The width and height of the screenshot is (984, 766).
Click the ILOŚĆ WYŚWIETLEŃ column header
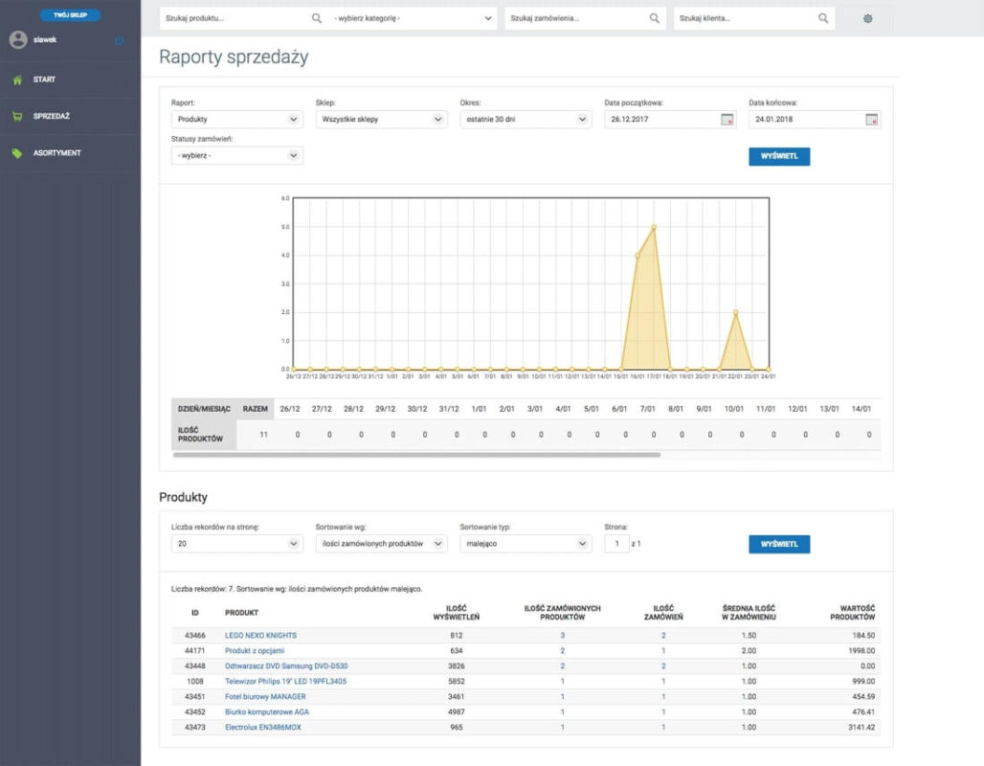[x=457, y=613]
